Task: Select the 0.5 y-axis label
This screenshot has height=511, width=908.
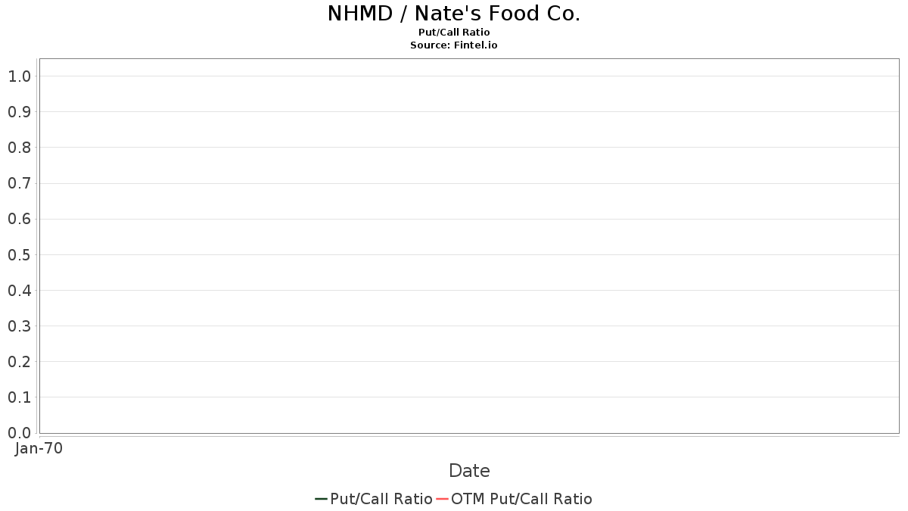Action: (19, 255)
